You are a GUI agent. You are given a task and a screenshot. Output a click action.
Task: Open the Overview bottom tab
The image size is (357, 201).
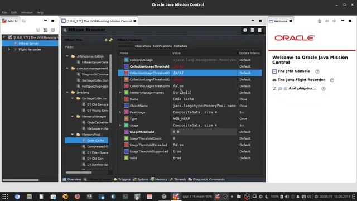click(x=72, y=179)
